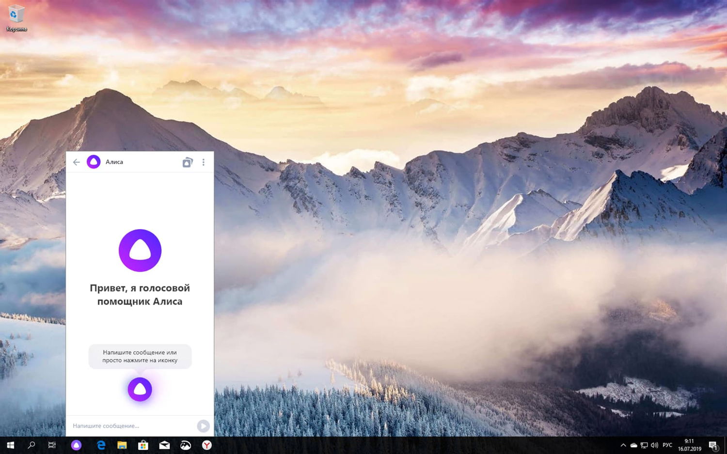Expand hidden system tray icons
This screenshot has height=454, width=727.
[x=624, y=445]
